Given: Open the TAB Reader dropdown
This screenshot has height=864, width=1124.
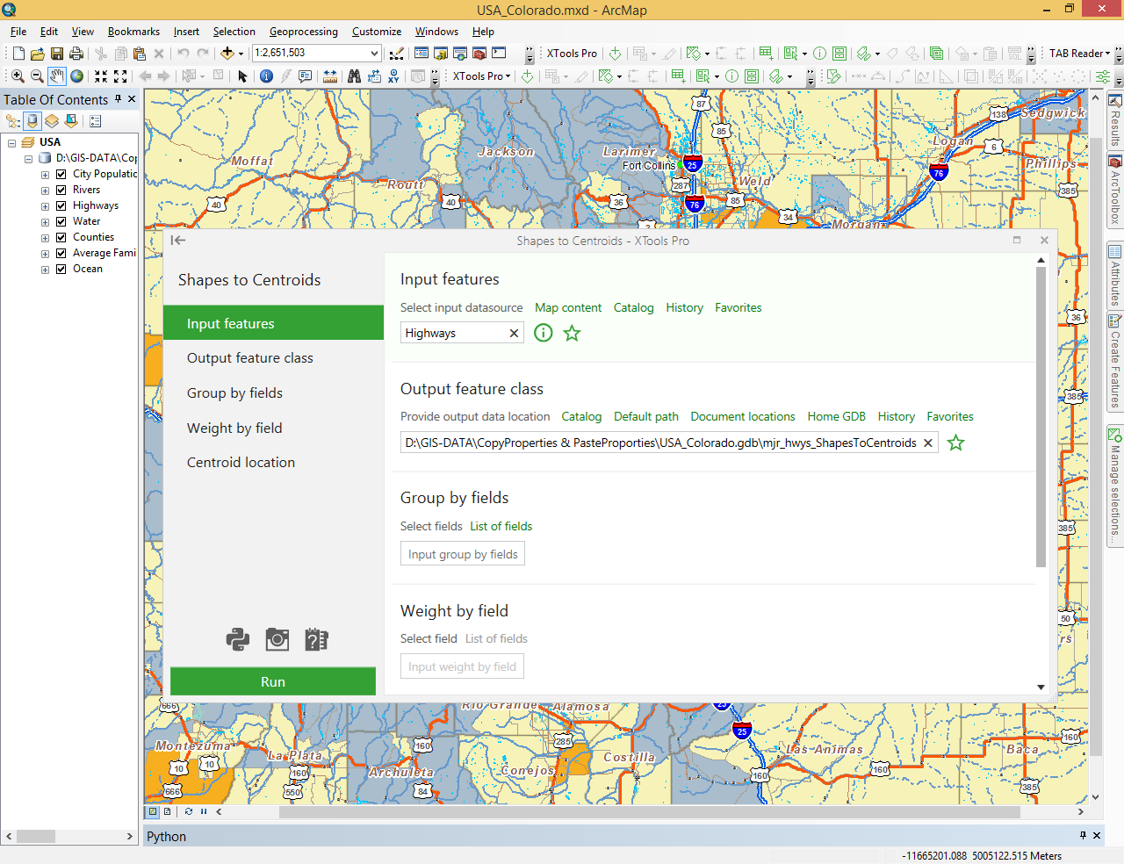Looking at the screenshot, I should 1080,54.
